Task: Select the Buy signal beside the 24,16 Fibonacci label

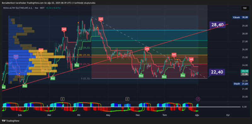Action: tap(77, 65)
